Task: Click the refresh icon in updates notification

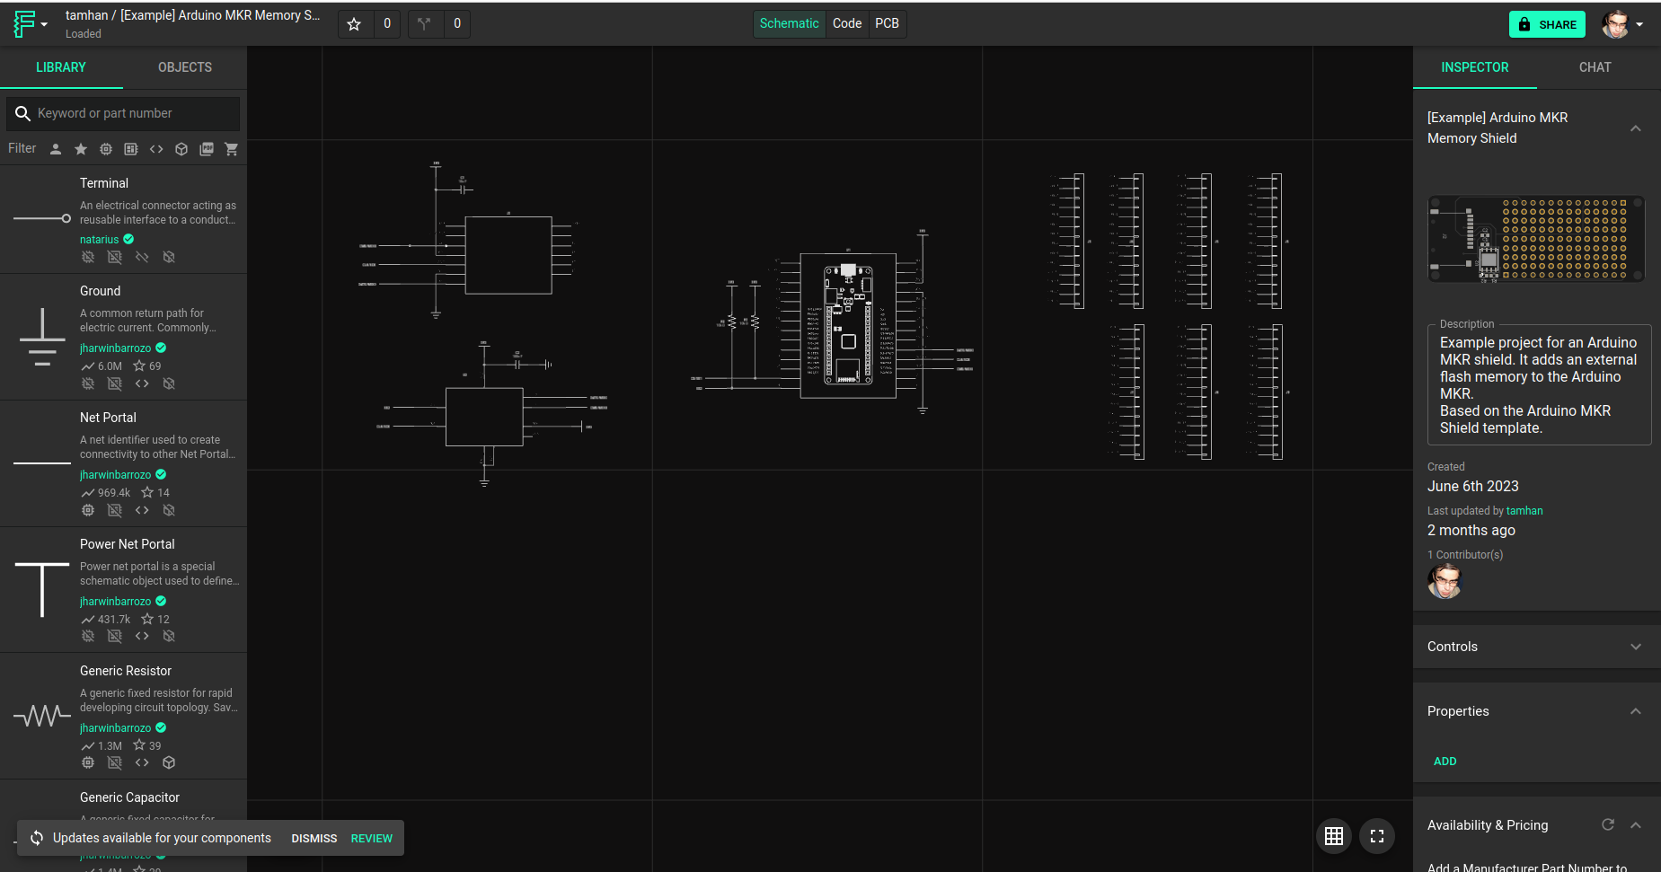Action: [x=37, y=838]
